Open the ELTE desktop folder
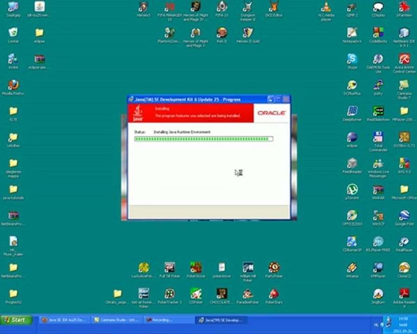Screen dimensions: 417x334 click(13, 114)
